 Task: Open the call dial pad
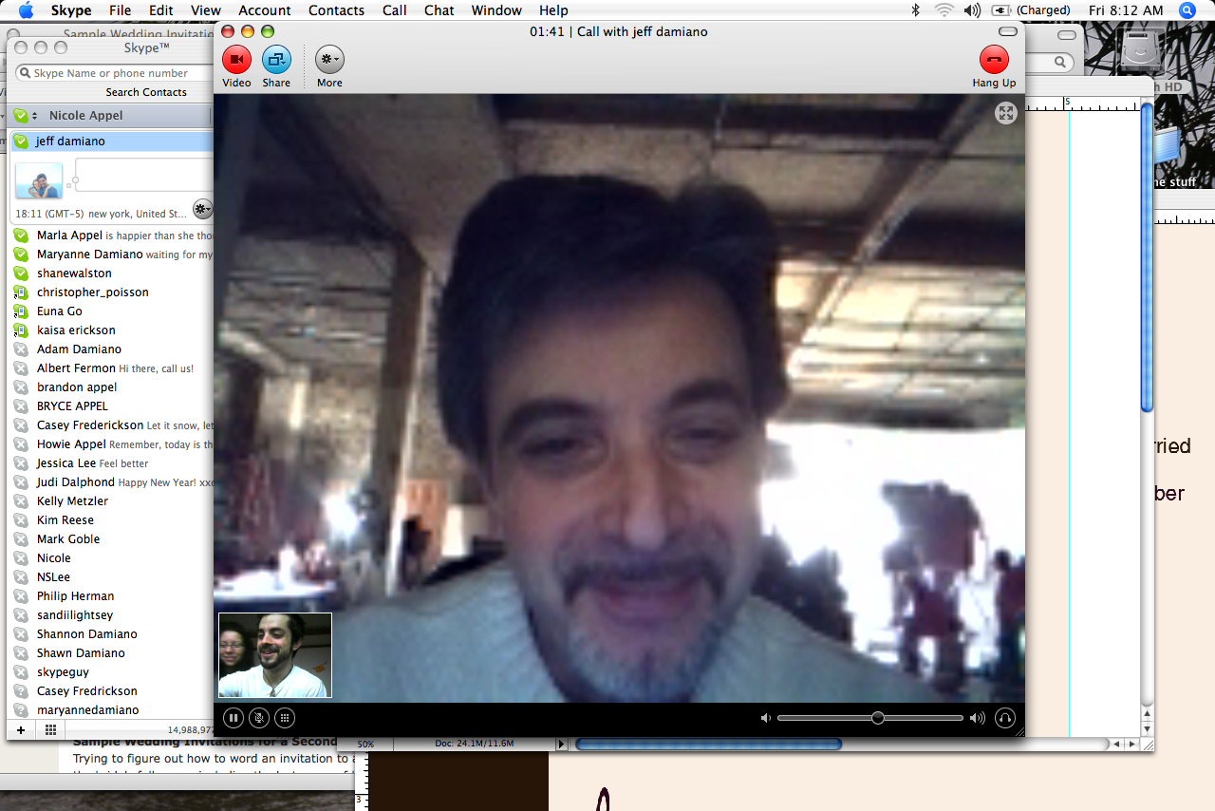284,718
